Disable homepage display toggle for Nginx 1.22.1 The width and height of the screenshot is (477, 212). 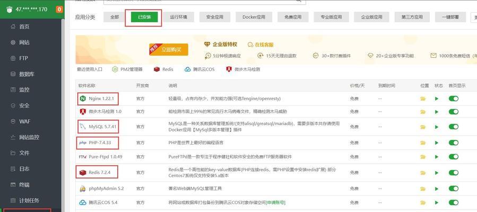coord(453,99)
